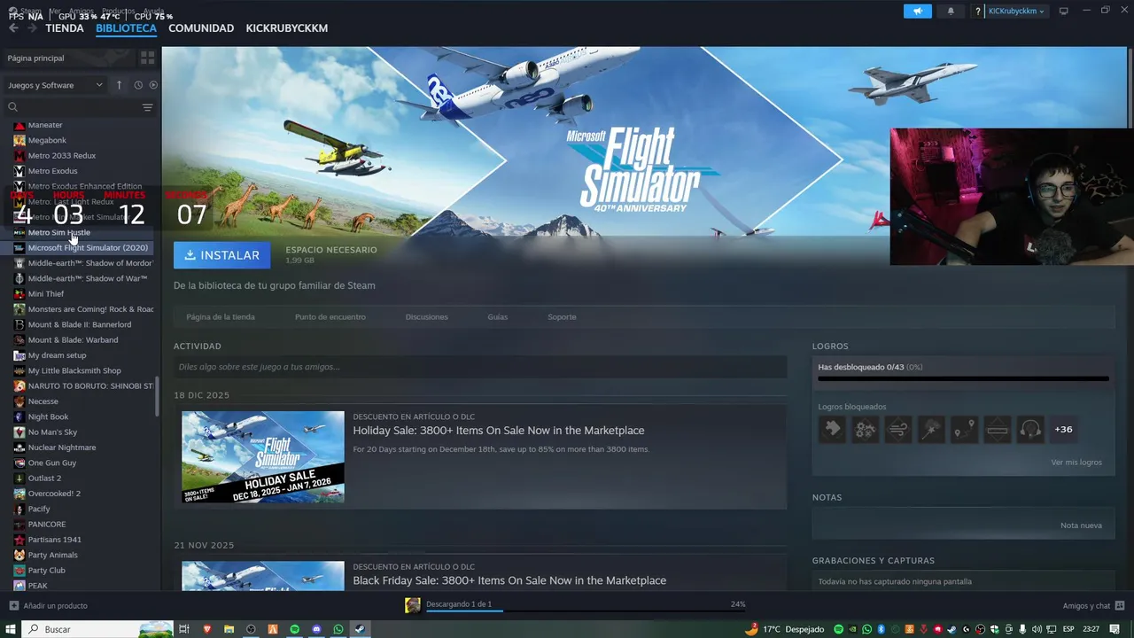The height and width of the screenshot is (638, 1134).
Task: Open Task View in the taskbar
Action: (x=184, y=629)
